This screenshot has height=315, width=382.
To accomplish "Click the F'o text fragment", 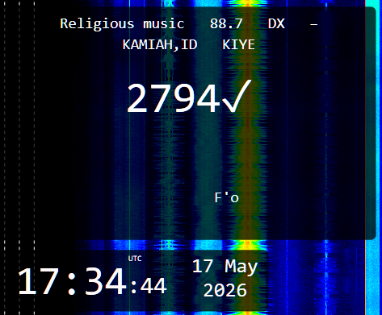I will click(x=227, y=197).
